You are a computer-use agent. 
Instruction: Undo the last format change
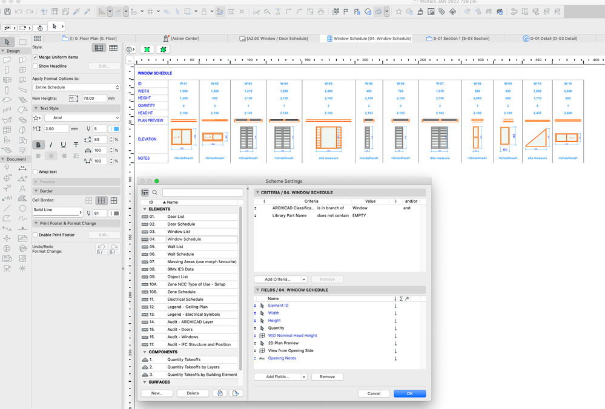click(x=101, y=249)
